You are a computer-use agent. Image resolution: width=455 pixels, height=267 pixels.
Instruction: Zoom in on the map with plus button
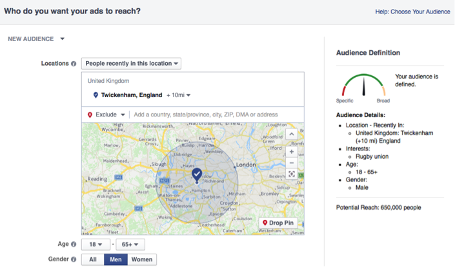(292, 152)
